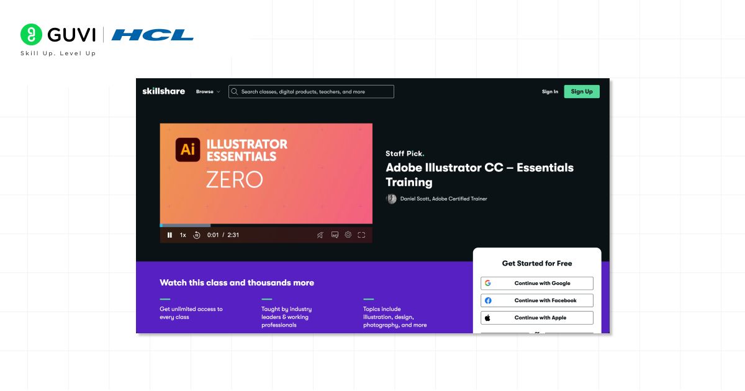Click Sign In in the header

click(x=549, y=92)
